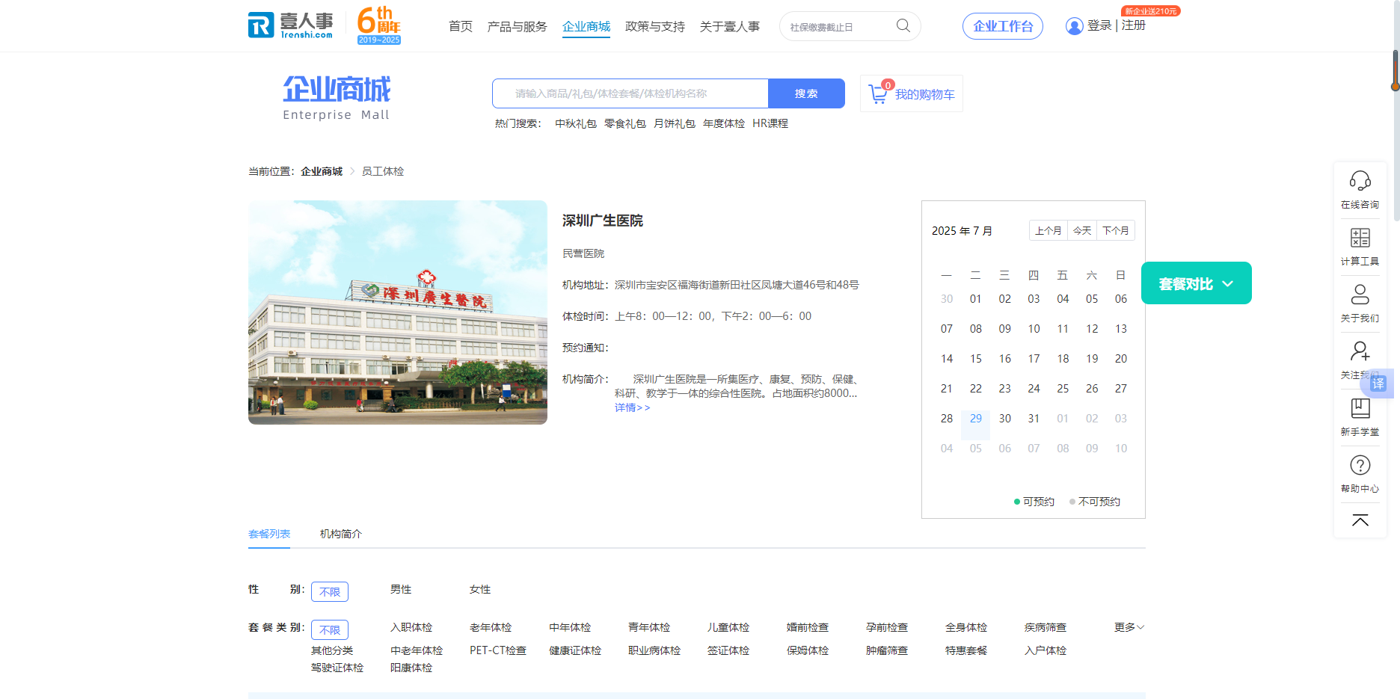Click 我的购物车 link
Viewport: 1400px width, 699px height.
(x=925, y=94)
